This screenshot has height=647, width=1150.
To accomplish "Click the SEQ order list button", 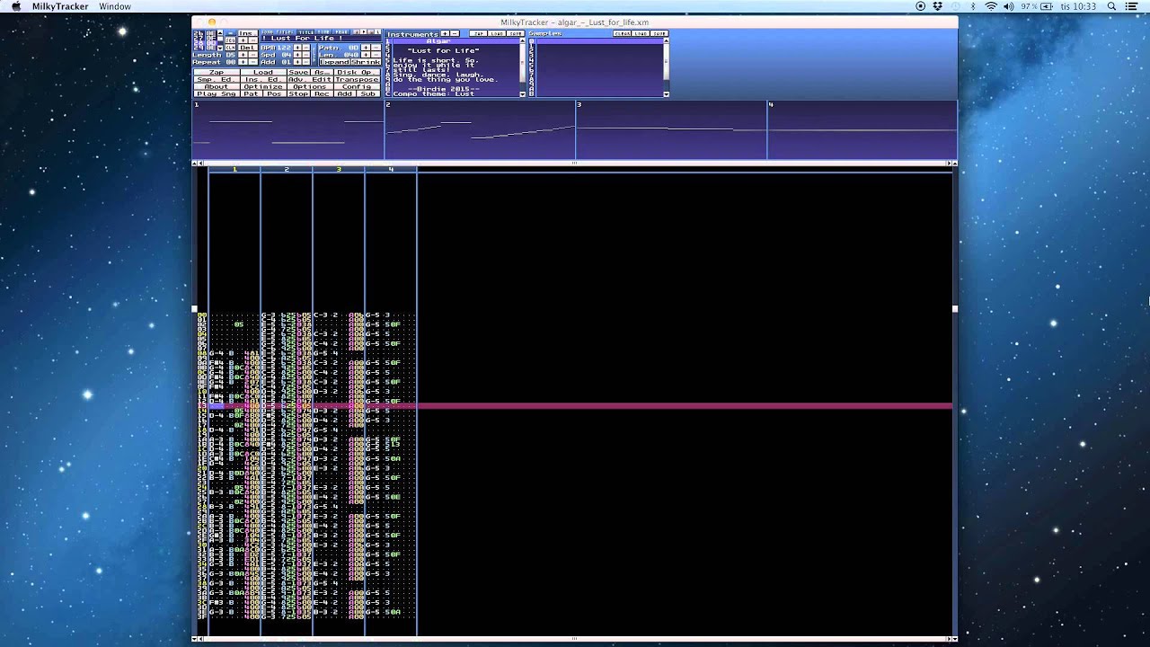I will pyautogui.click(x=231, y=40).
